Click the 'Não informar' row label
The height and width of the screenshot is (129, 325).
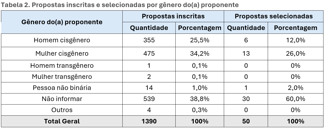[x=62, y=99]
